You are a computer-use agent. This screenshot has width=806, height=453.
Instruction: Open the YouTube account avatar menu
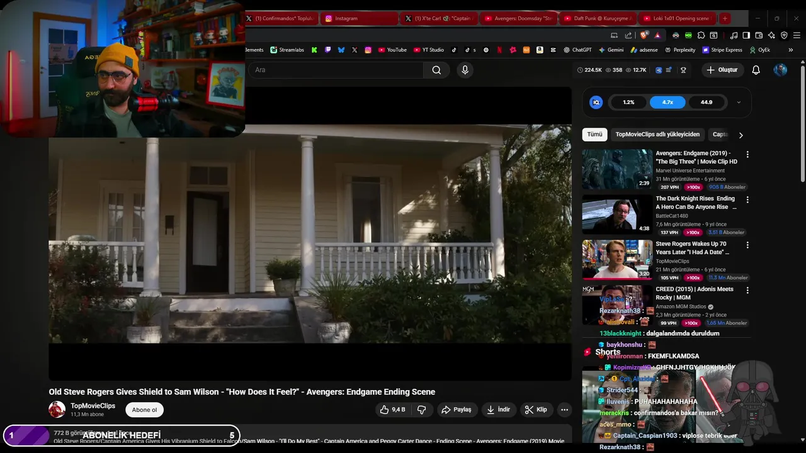tap(780, 70)
